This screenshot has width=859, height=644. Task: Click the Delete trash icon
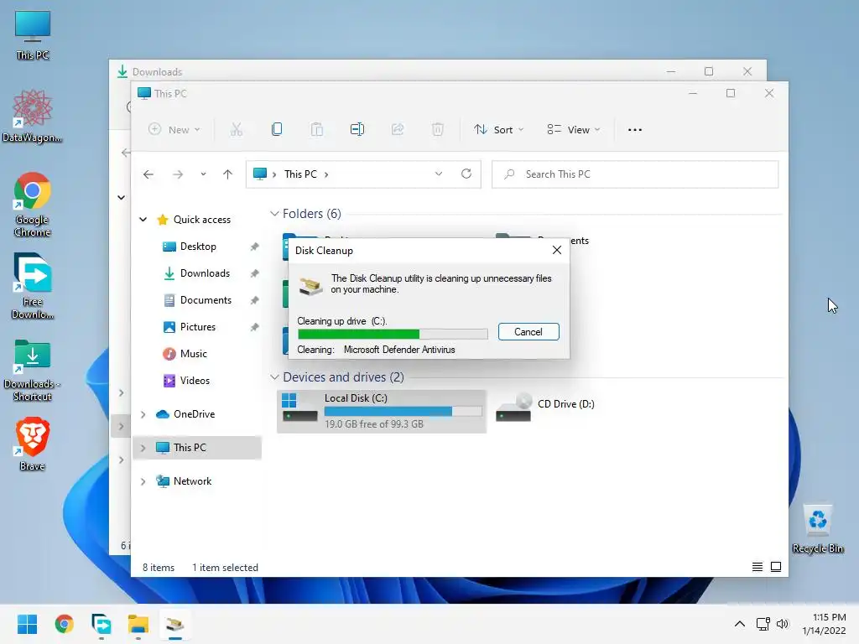[x=437, y=130]
